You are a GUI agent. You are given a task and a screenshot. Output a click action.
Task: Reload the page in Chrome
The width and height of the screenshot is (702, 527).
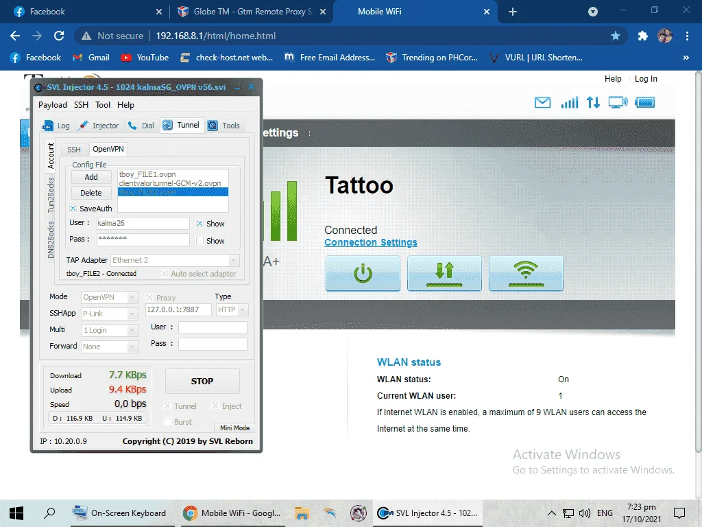[x=59, y=36]
